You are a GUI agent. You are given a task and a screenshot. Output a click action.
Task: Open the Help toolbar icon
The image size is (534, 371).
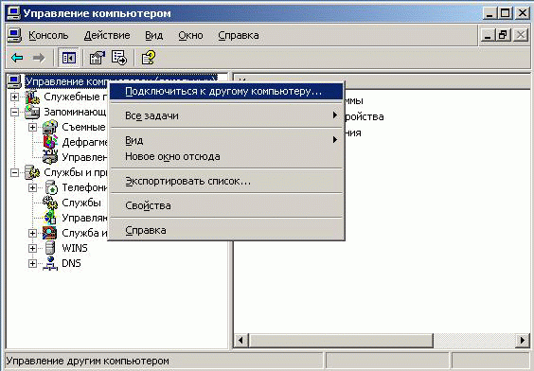pyautogui.click(x=149, y=58)
